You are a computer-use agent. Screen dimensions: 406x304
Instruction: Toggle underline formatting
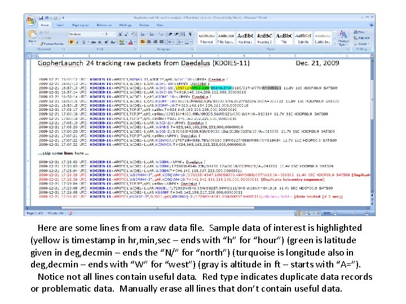pos(83,42)
